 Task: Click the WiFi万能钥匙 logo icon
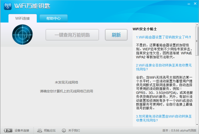[8, 6]
